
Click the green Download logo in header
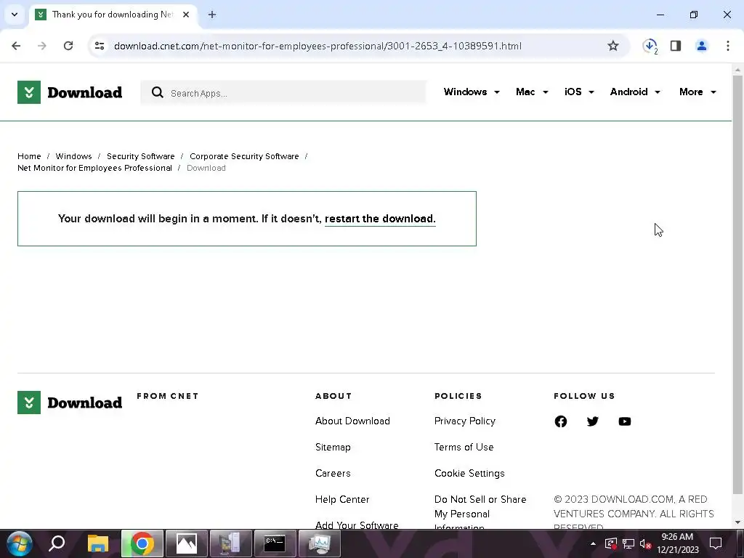[x=70, y=92]
